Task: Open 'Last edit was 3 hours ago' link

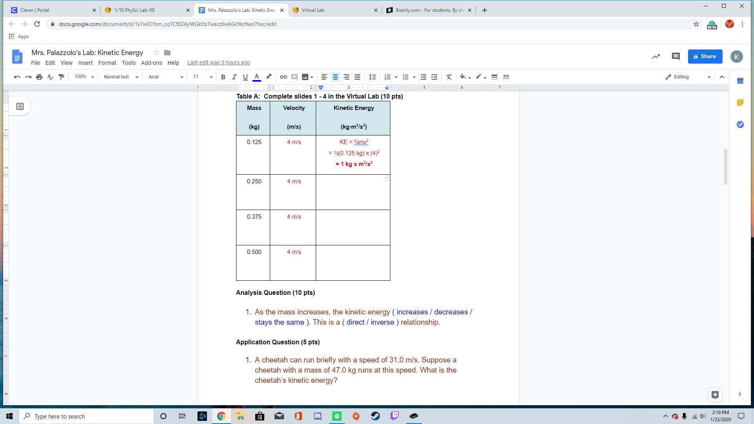Action: pos(218,63)
